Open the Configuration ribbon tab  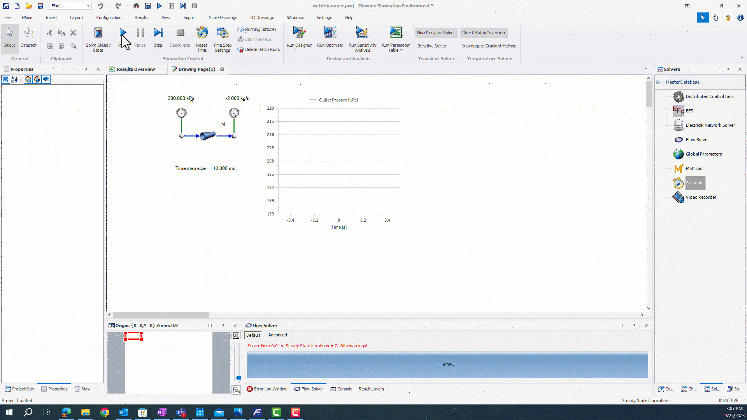click(x=109, y=17)
